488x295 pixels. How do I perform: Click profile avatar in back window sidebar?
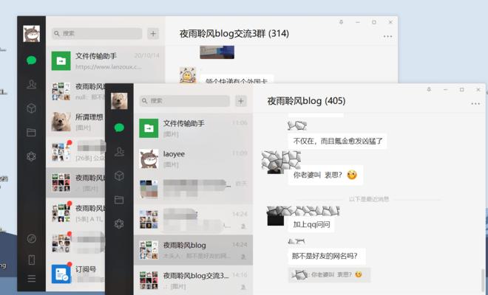32,33
